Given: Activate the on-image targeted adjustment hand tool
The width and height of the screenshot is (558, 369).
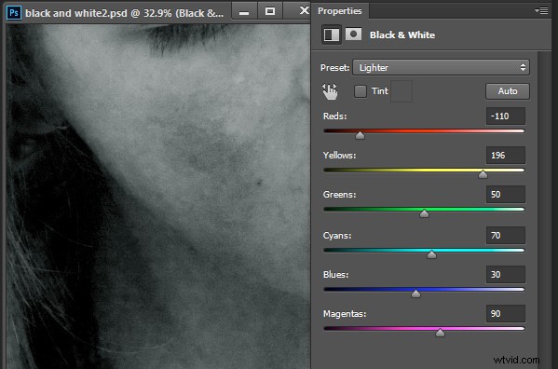Looking at the screenshot, I should [x=330, y=91].
